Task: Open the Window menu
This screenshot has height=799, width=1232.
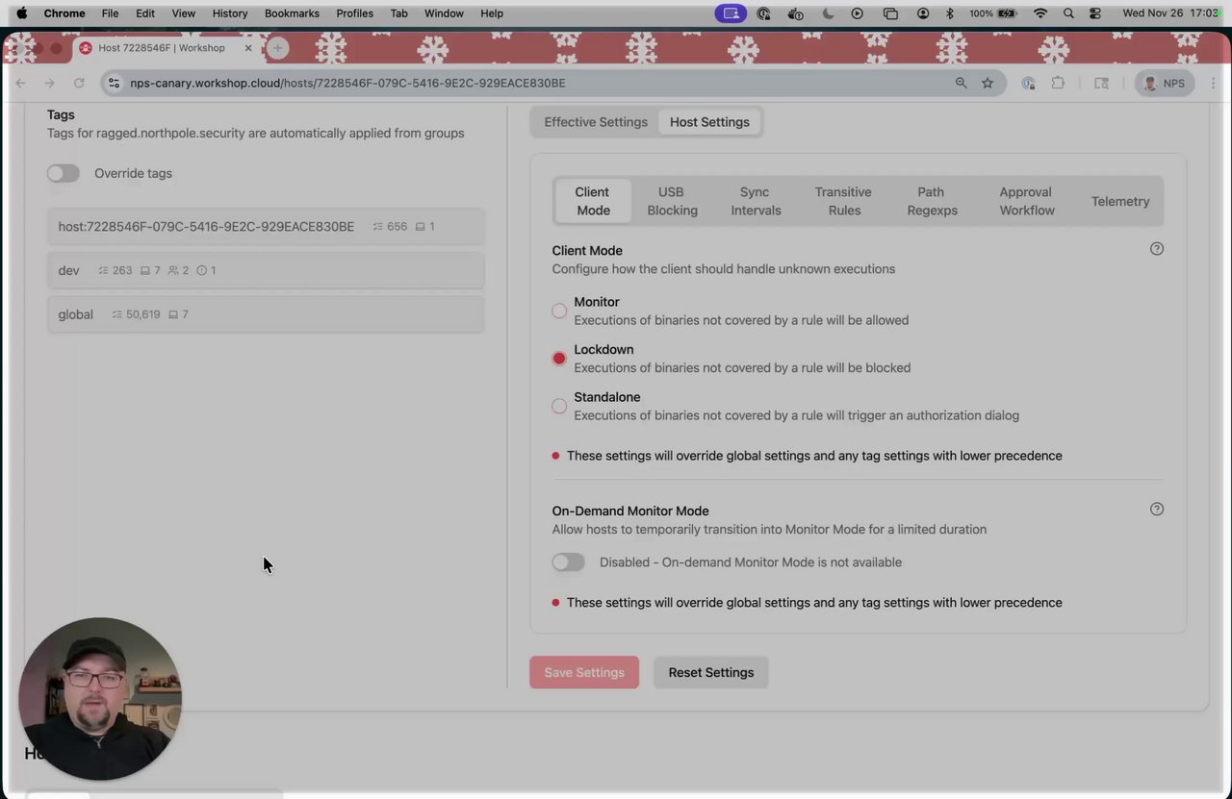Action: click(x=444, y=13)
